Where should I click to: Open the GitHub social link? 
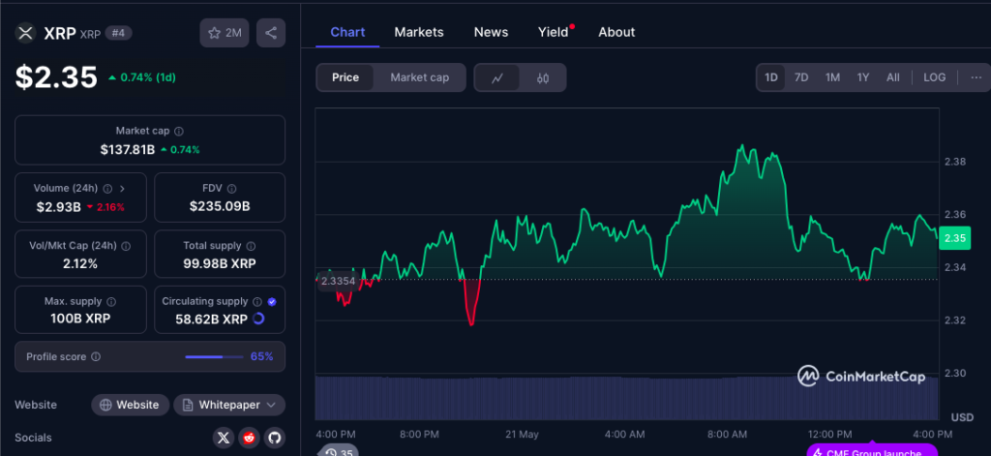(x=274, y=437)
